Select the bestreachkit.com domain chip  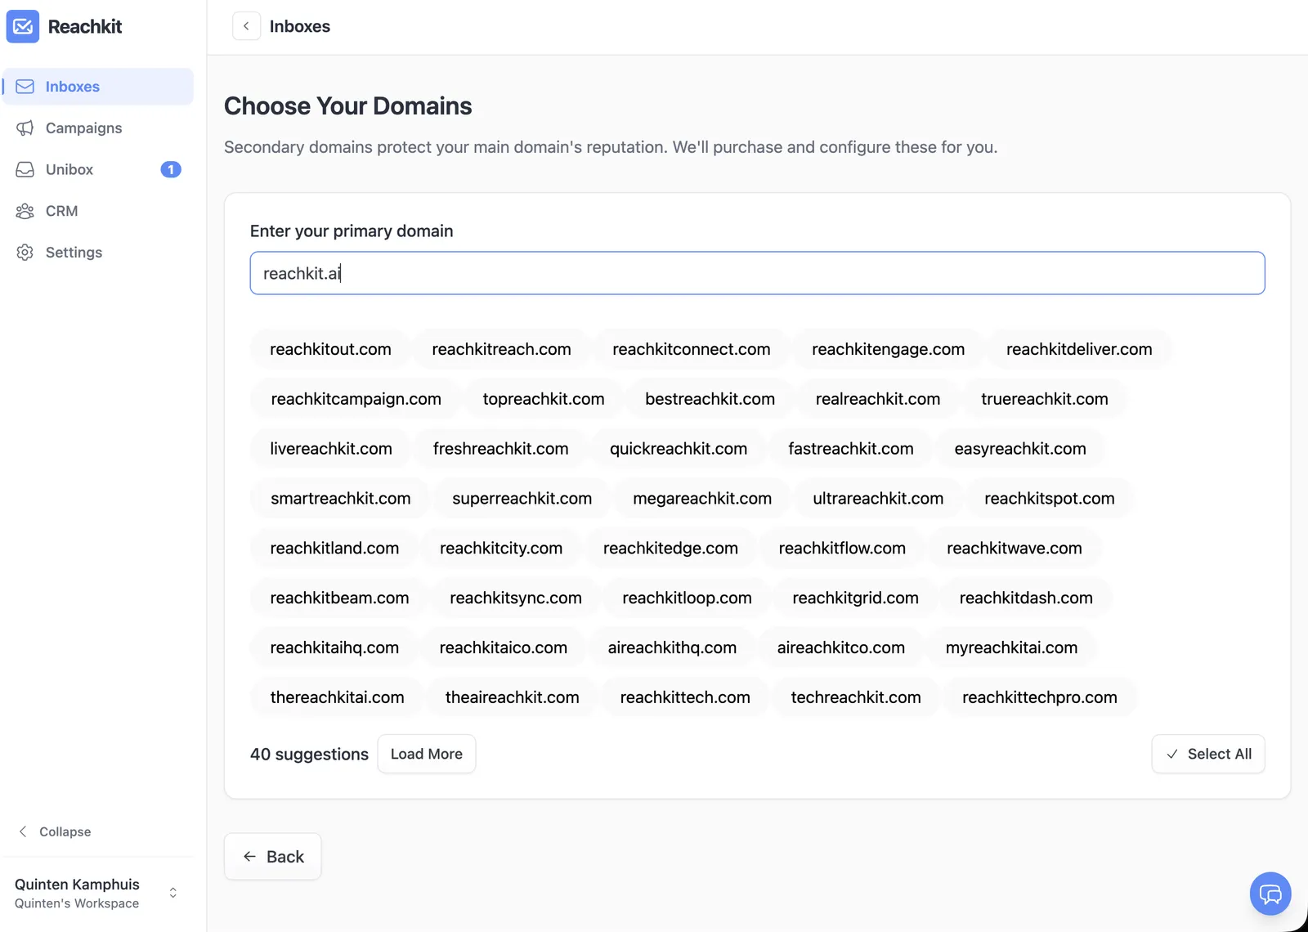710,399
